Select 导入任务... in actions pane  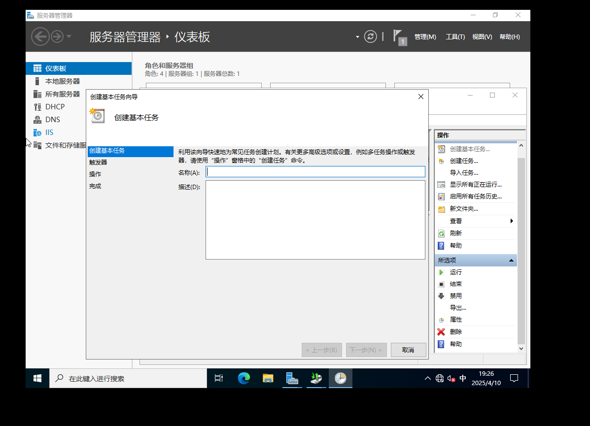[x=464, y=173]
